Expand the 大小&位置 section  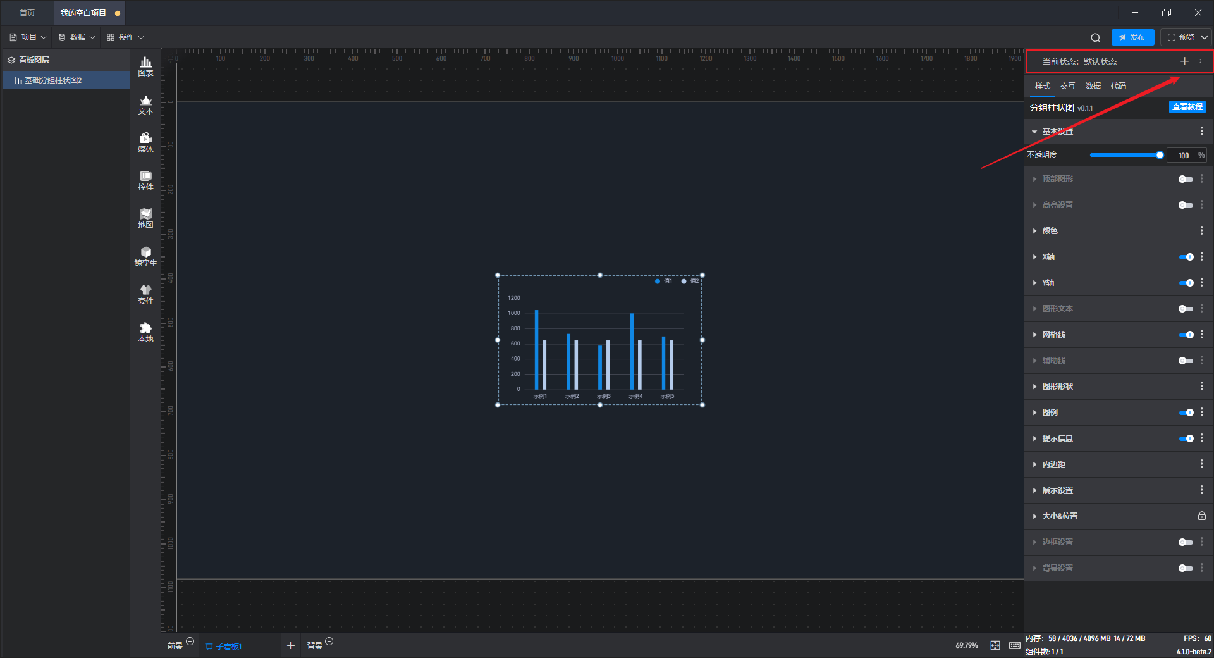point(1034,516)
